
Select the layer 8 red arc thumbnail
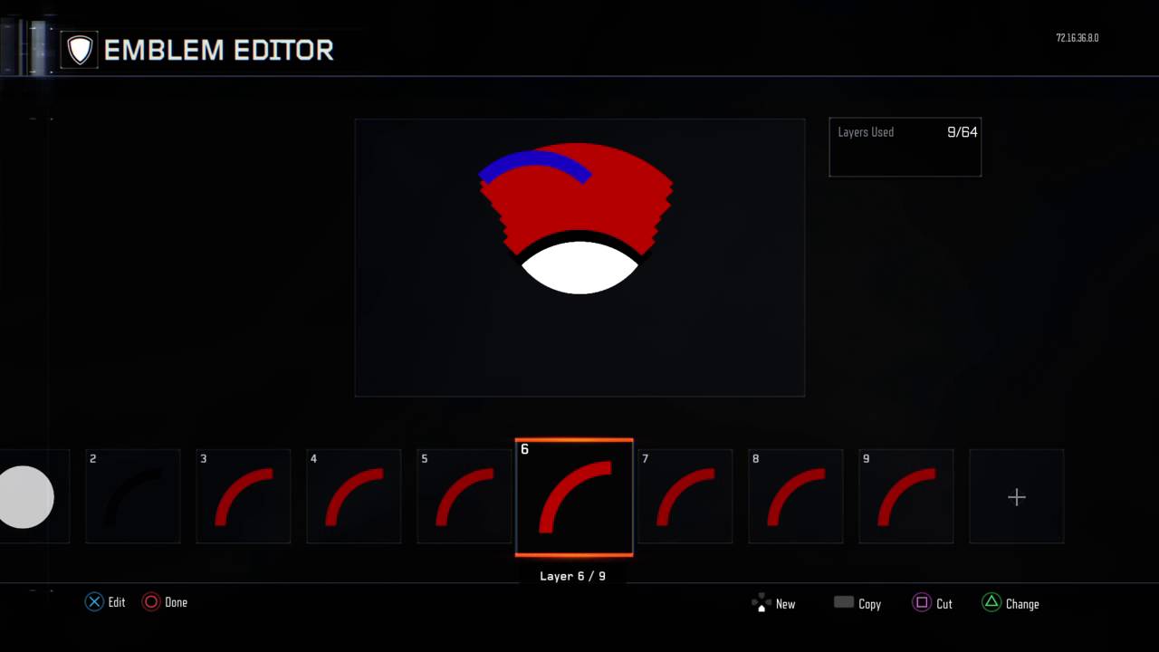pos(796,496)
